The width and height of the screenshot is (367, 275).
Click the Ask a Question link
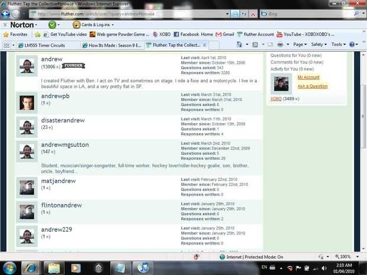(313, 86)
